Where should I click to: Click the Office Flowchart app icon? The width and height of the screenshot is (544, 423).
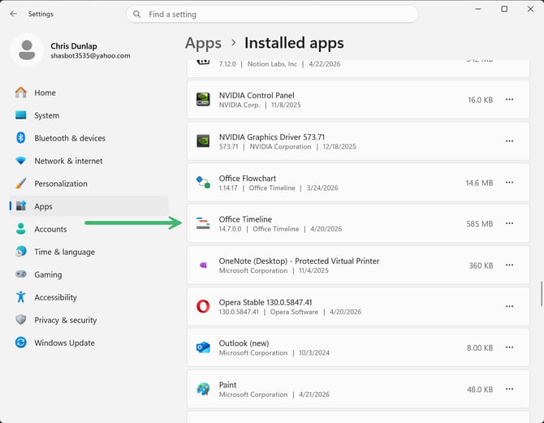(x=203, y=183)
